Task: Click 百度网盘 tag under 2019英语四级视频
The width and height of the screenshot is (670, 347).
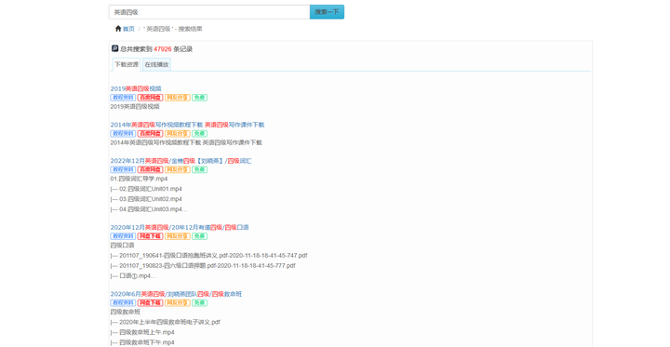Action: click(x=151, y=98)
